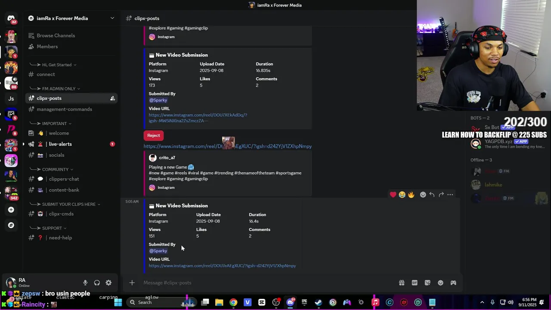Create invite icon beside clipx-posts channel
The height and width of the screenshot is (310, 551).
[112, 99]
